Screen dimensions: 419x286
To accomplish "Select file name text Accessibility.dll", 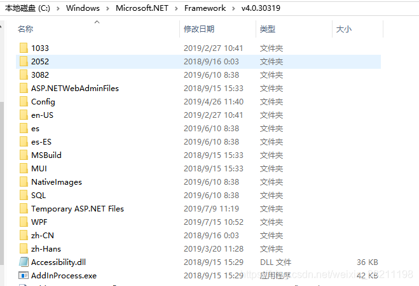I will 58,262.
